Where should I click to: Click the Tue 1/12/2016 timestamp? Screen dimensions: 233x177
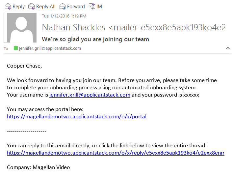point(64,16)
